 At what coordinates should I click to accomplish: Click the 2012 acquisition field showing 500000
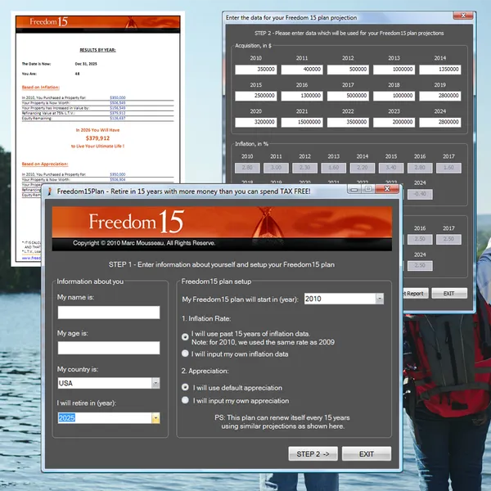pos(348,70)
